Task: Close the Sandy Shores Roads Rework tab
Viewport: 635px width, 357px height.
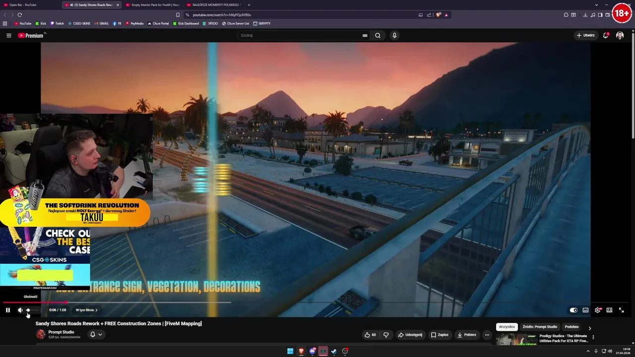Action: [118, 5]
